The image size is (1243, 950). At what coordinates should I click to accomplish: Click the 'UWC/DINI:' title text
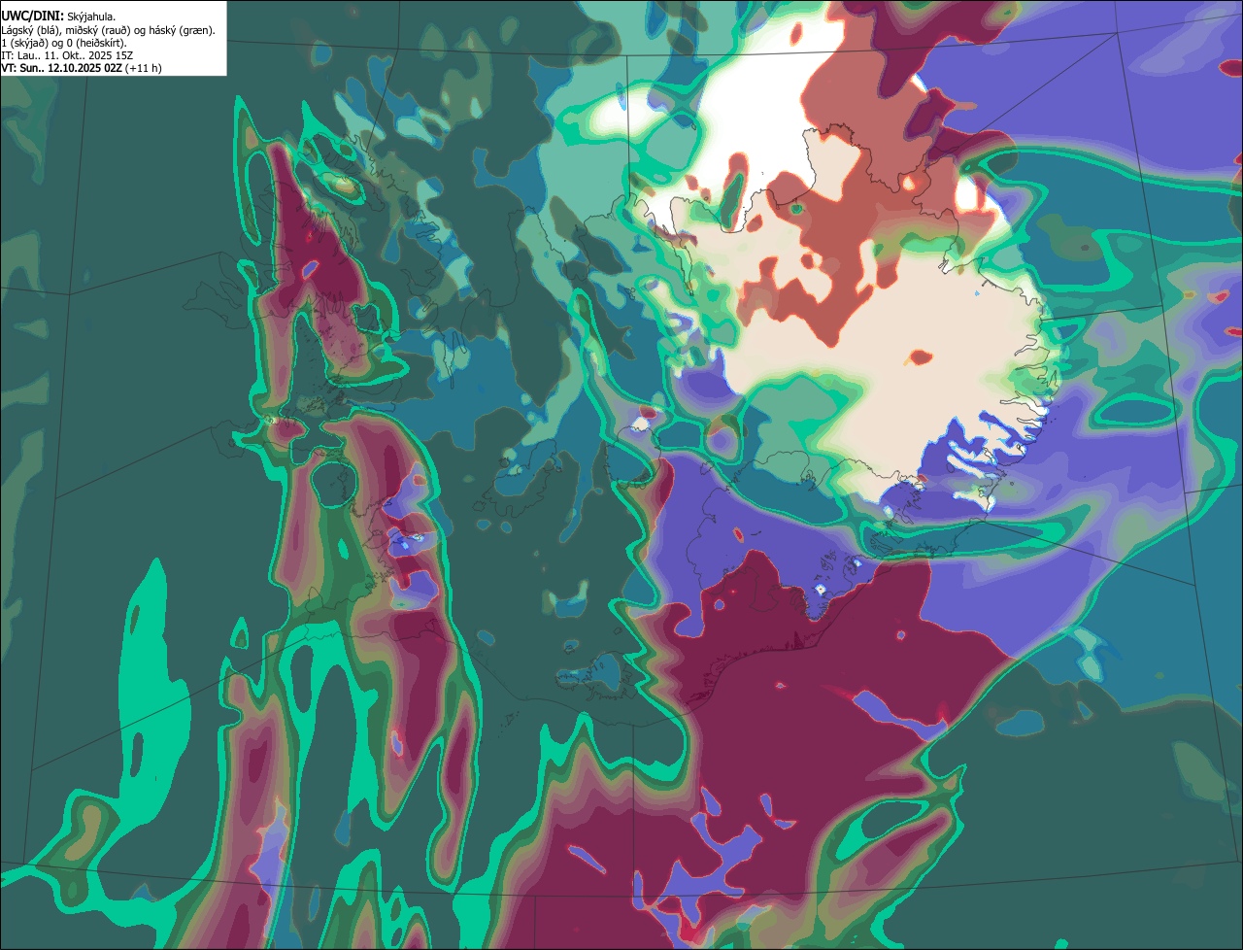33,17
